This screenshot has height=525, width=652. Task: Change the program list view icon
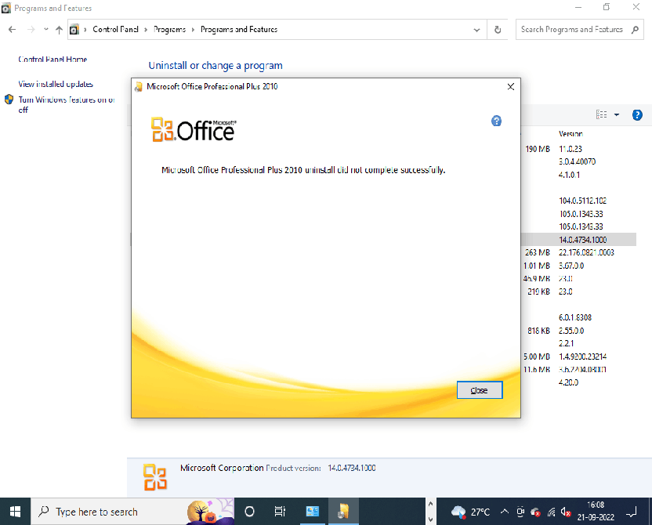coord(603,114)
